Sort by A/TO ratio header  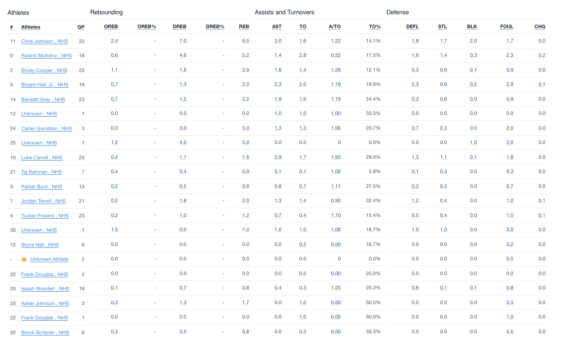click(335, 27)
